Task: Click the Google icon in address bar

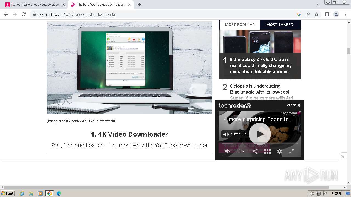Action: click(299, 14)
